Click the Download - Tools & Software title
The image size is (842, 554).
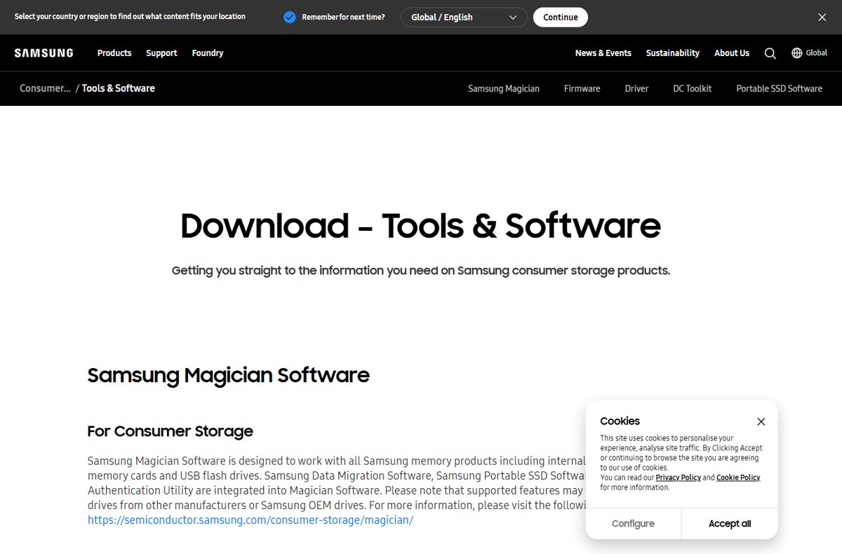click(421, 226)
